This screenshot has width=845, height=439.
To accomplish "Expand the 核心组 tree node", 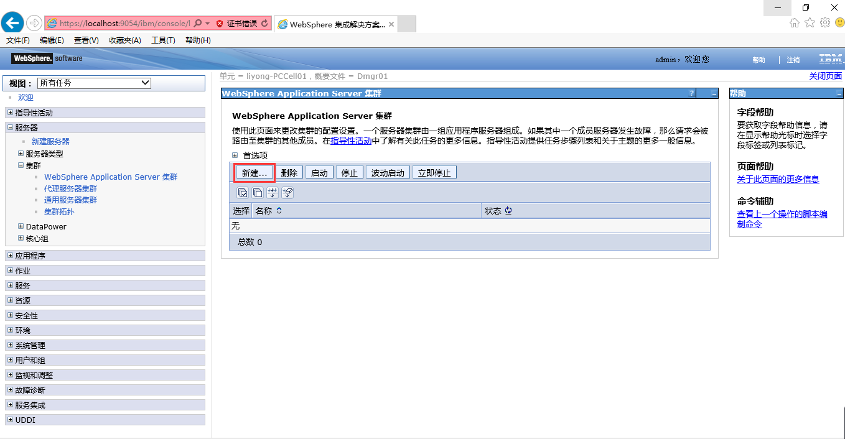I will [21, 238].
